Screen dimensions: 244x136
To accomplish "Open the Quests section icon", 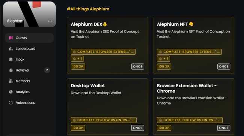I will coord(11,38).
